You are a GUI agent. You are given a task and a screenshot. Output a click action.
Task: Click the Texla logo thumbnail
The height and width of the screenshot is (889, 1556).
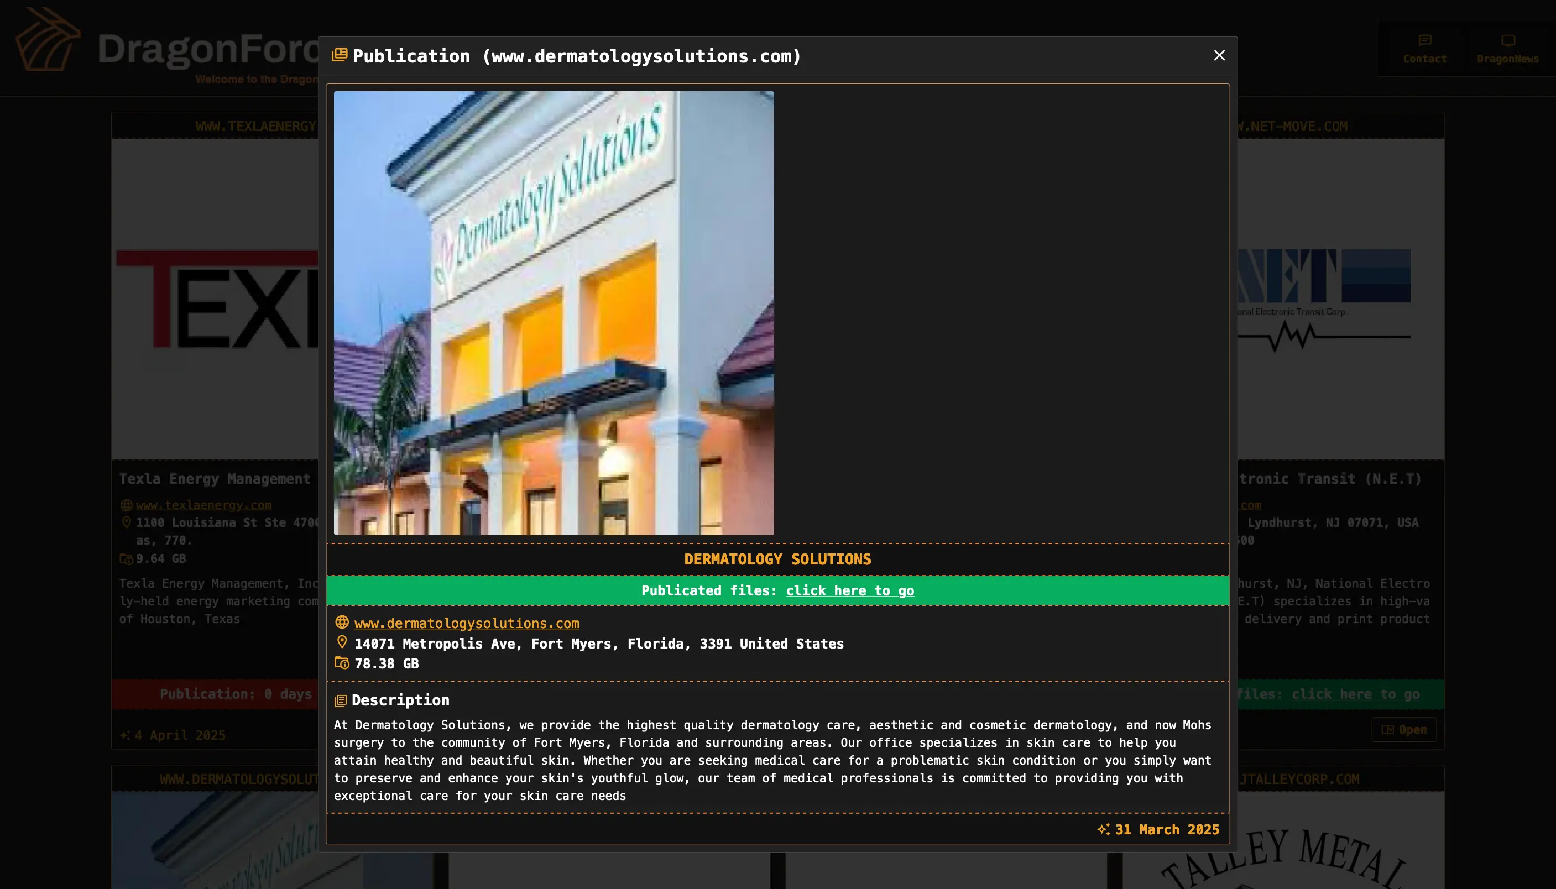click(217, 299)
